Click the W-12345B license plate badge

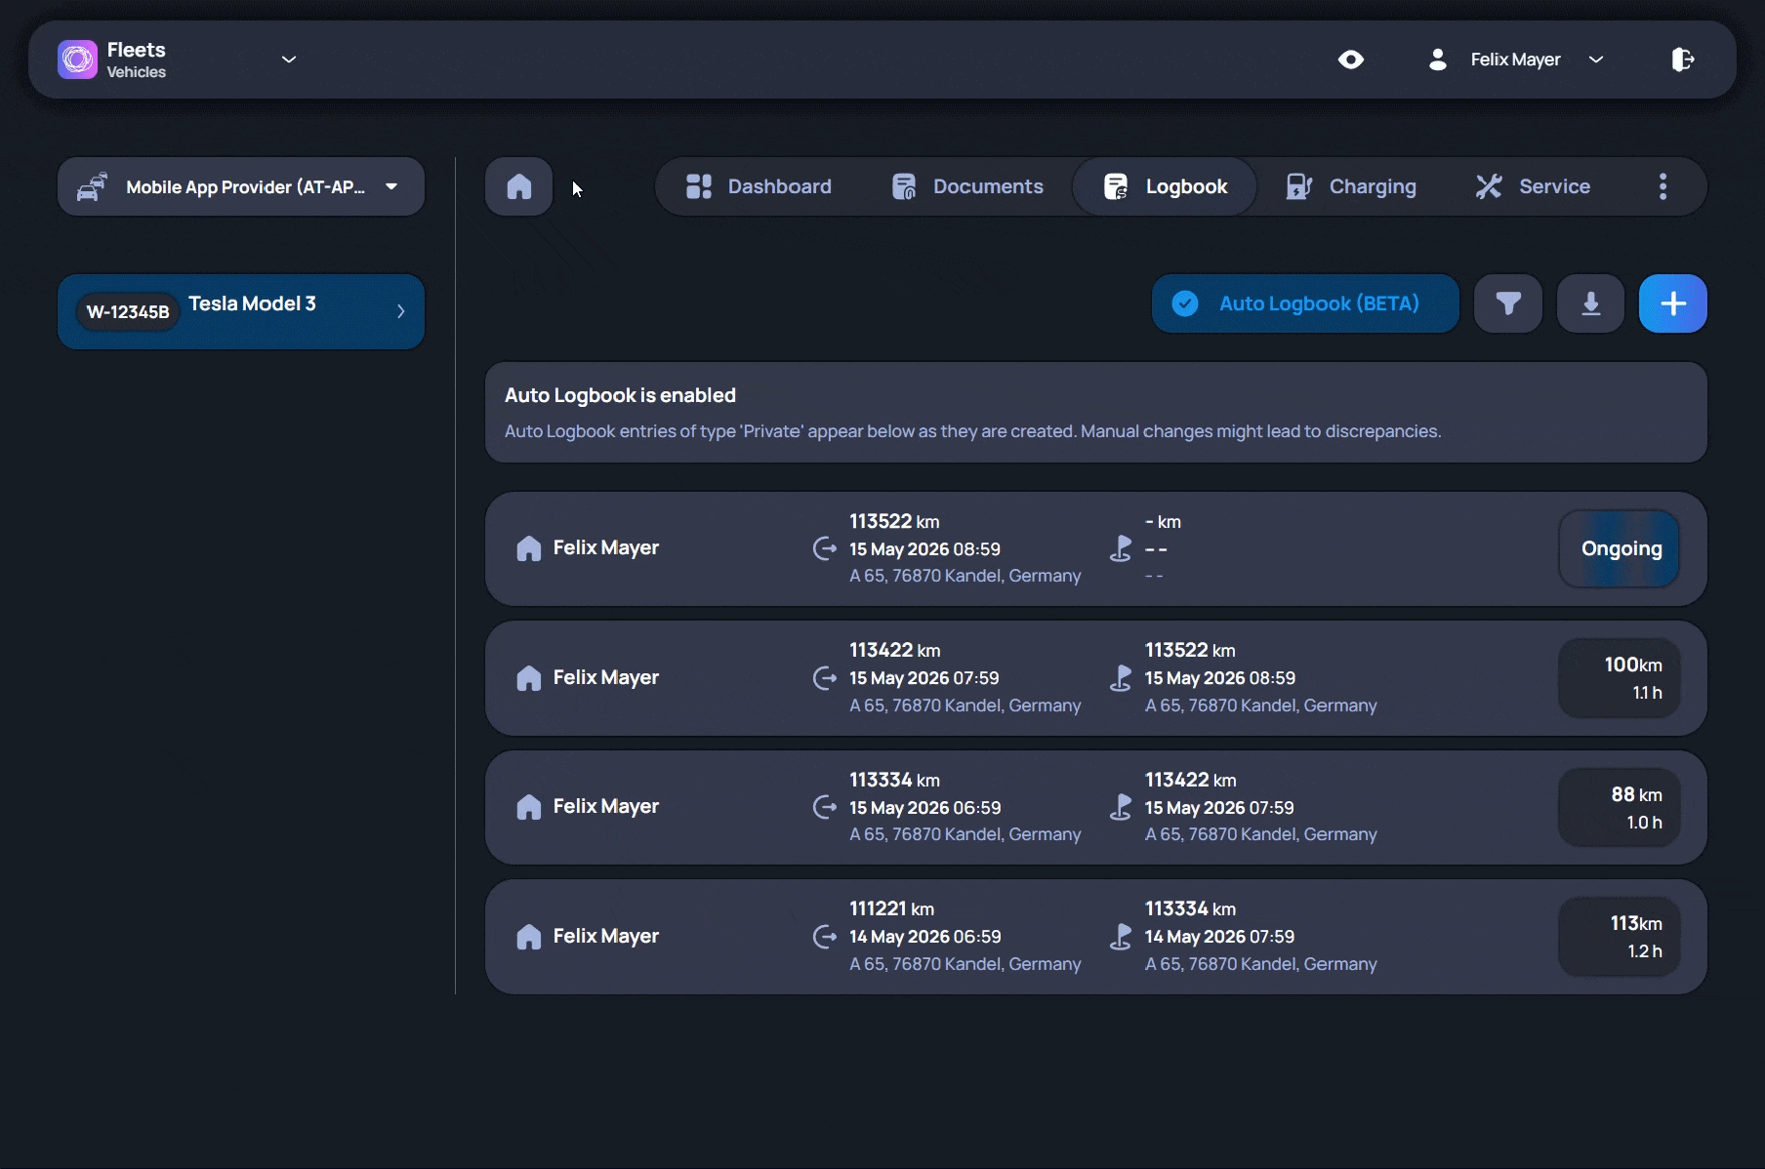128,312
